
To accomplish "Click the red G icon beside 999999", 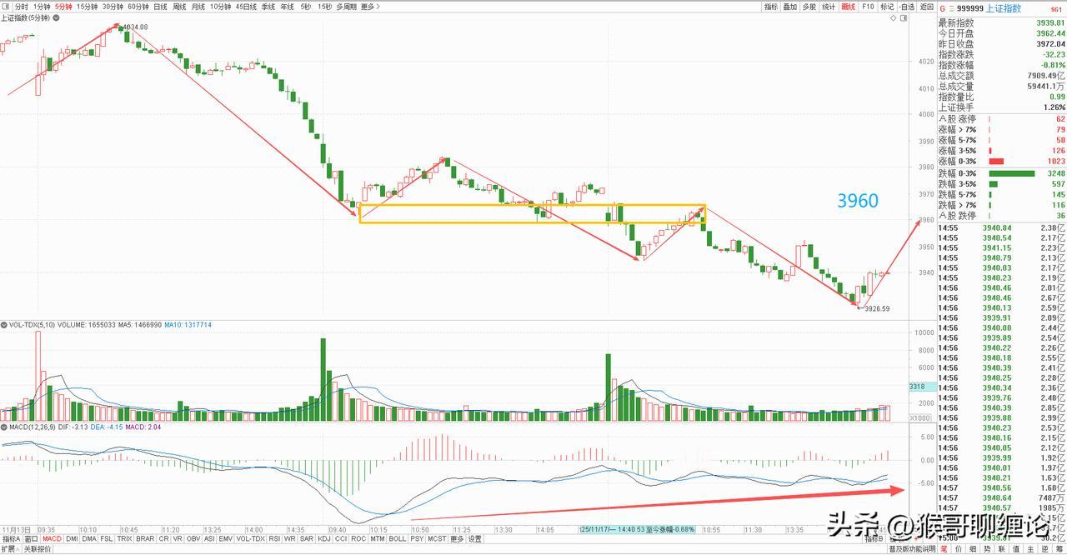I will pyautogui.click(x=943, y=8).
